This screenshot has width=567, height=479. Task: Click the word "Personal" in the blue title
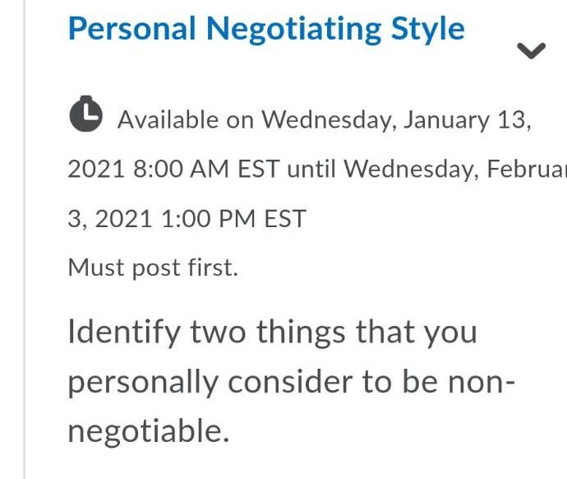click(131, 30)
